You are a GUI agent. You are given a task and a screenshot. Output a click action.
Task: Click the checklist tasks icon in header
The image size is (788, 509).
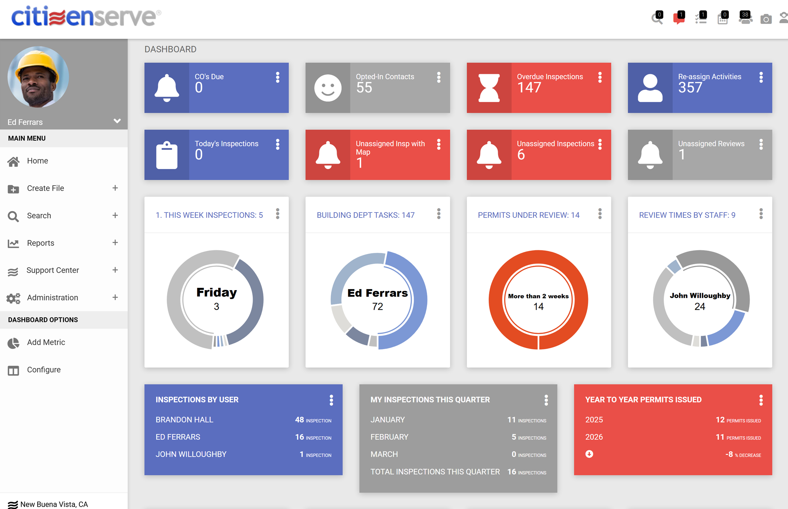[x=701, y=19]
